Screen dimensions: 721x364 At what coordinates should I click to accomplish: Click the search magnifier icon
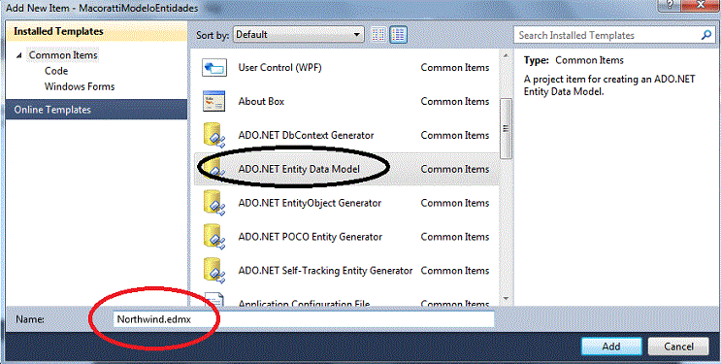pyautogui.click(x=705, y=35)
